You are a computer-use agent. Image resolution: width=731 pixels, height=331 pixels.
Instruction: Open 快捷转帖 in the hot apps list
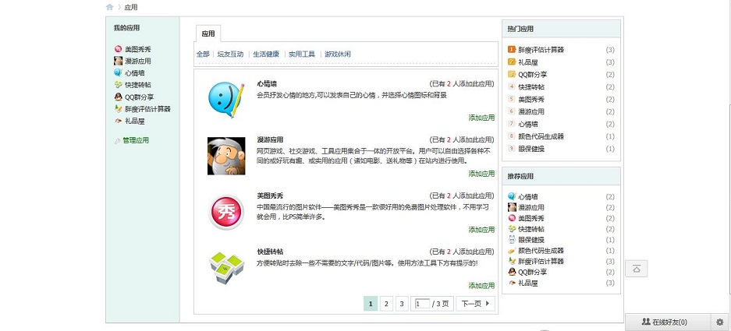(531, 87)
